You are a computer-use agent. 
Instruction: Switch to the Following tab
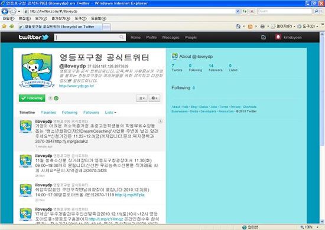70,112
